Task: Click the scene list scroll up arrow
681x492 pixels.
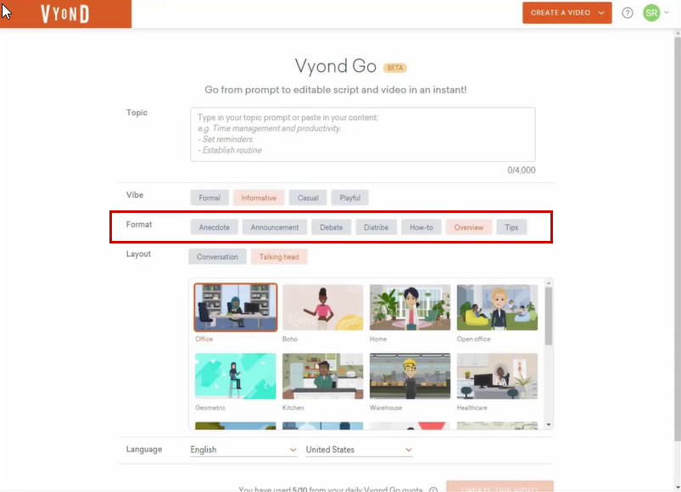Action: click(x=549, y=283)
